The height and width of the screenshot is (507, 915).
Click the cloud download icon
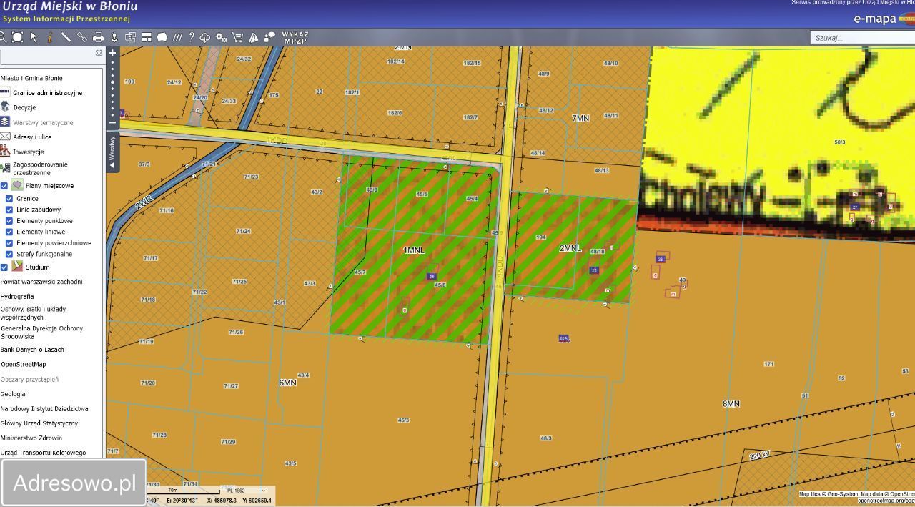(x=205, y=37)
